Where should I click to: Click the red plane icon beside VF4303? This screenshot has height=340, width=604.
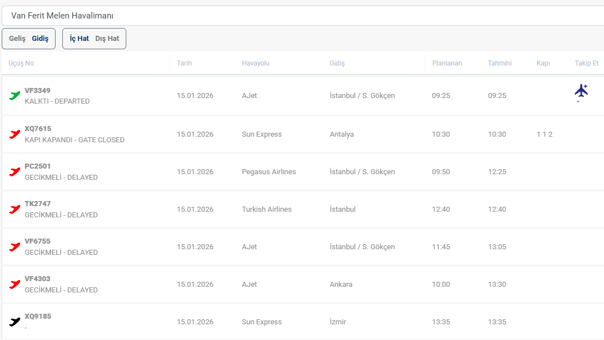(15, 284)
